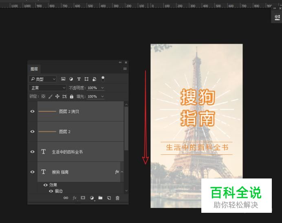Click 图层 2 line thumbnail
The image size is (282, 223).
pos(47,132)
